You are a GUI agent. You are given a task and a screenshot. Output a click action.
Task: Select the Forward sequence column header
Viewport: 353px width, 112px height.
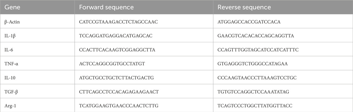click(x=106, y=7)
